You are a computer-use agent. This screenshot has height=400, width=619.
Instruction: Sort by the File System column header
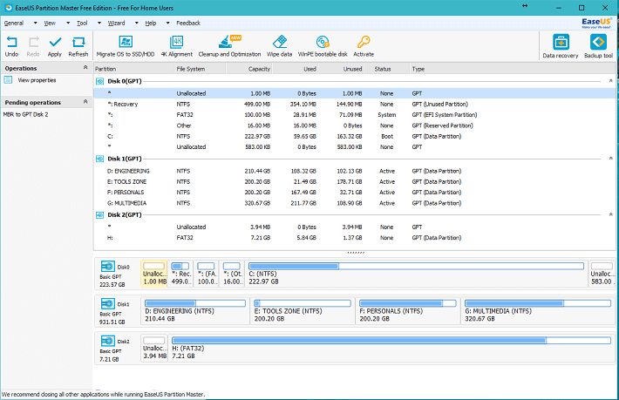(201, 69)
